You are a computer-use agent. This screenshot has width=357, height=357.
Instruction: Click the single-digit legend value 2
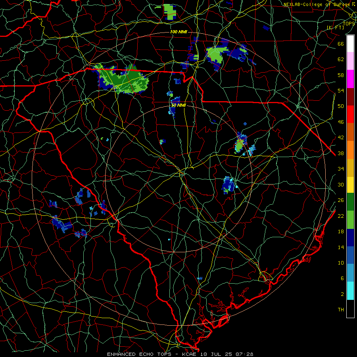tap(342, 294)
